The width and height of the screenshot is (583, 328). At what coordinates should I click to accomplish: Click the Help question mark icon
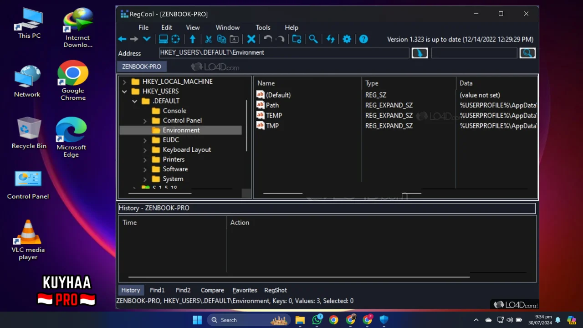(x=363, y=39)
